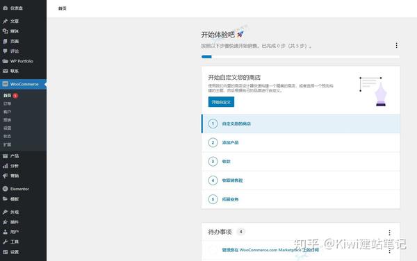
Task: Select the 评论 comments bubble icon
Action: click(x=5, y=51)
